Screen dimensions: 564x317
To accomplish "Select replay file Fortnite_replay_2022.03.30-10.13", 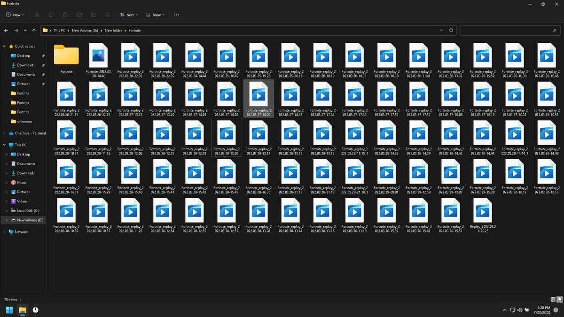I will coord(546,177).
